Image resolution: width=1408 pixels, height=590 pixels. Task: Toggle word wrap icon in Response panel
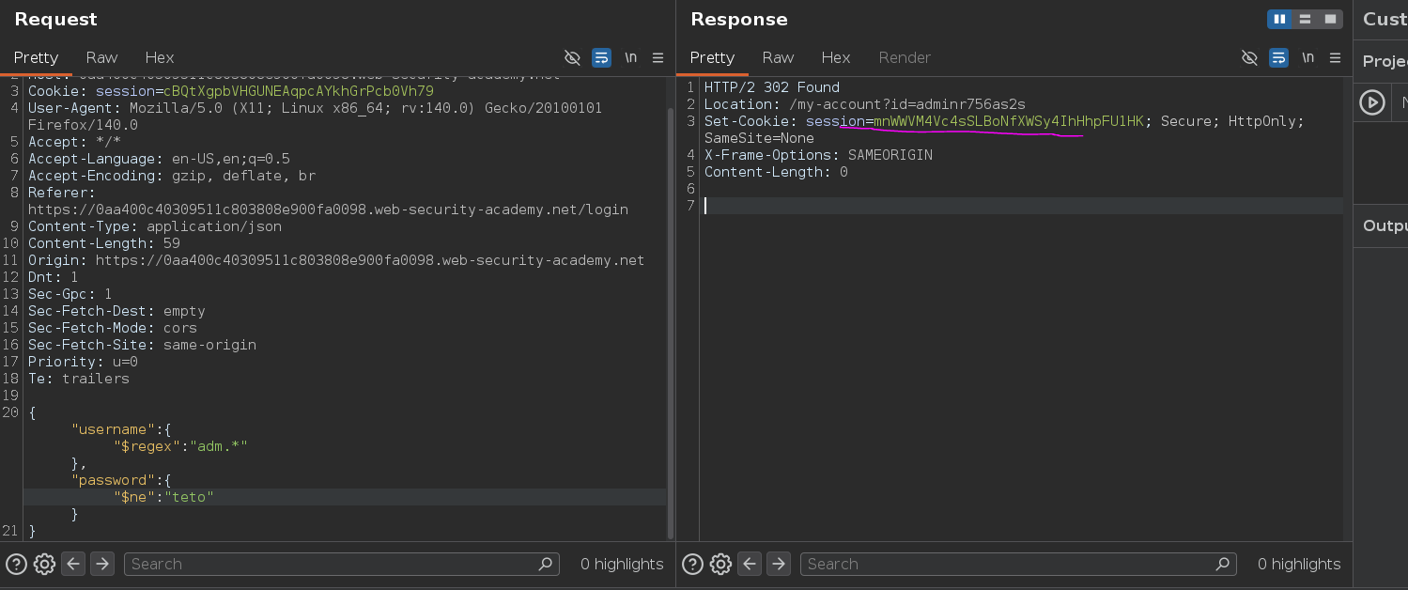click(1278, 57)
